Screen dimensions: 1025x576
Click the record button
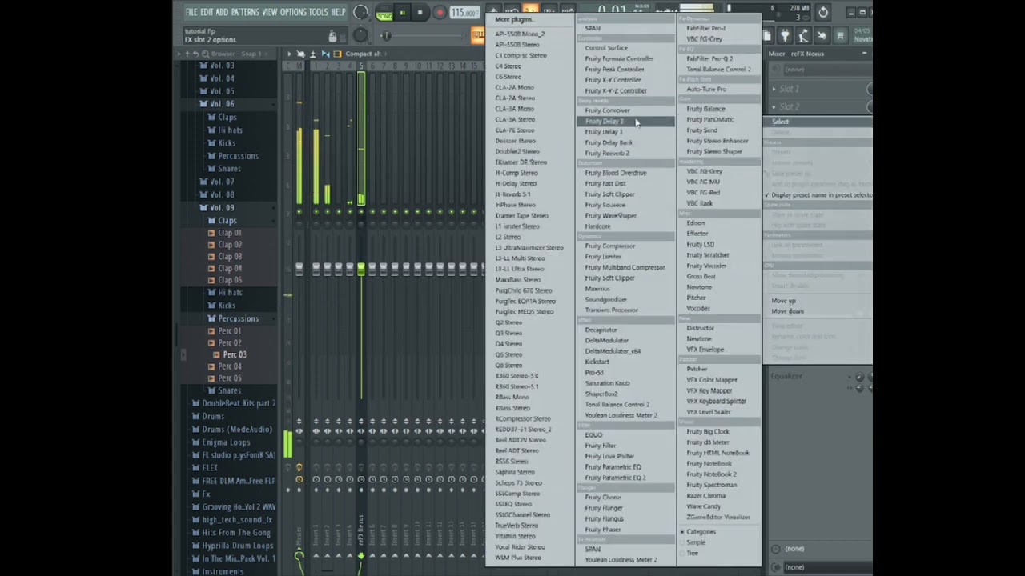click(440, 13)
